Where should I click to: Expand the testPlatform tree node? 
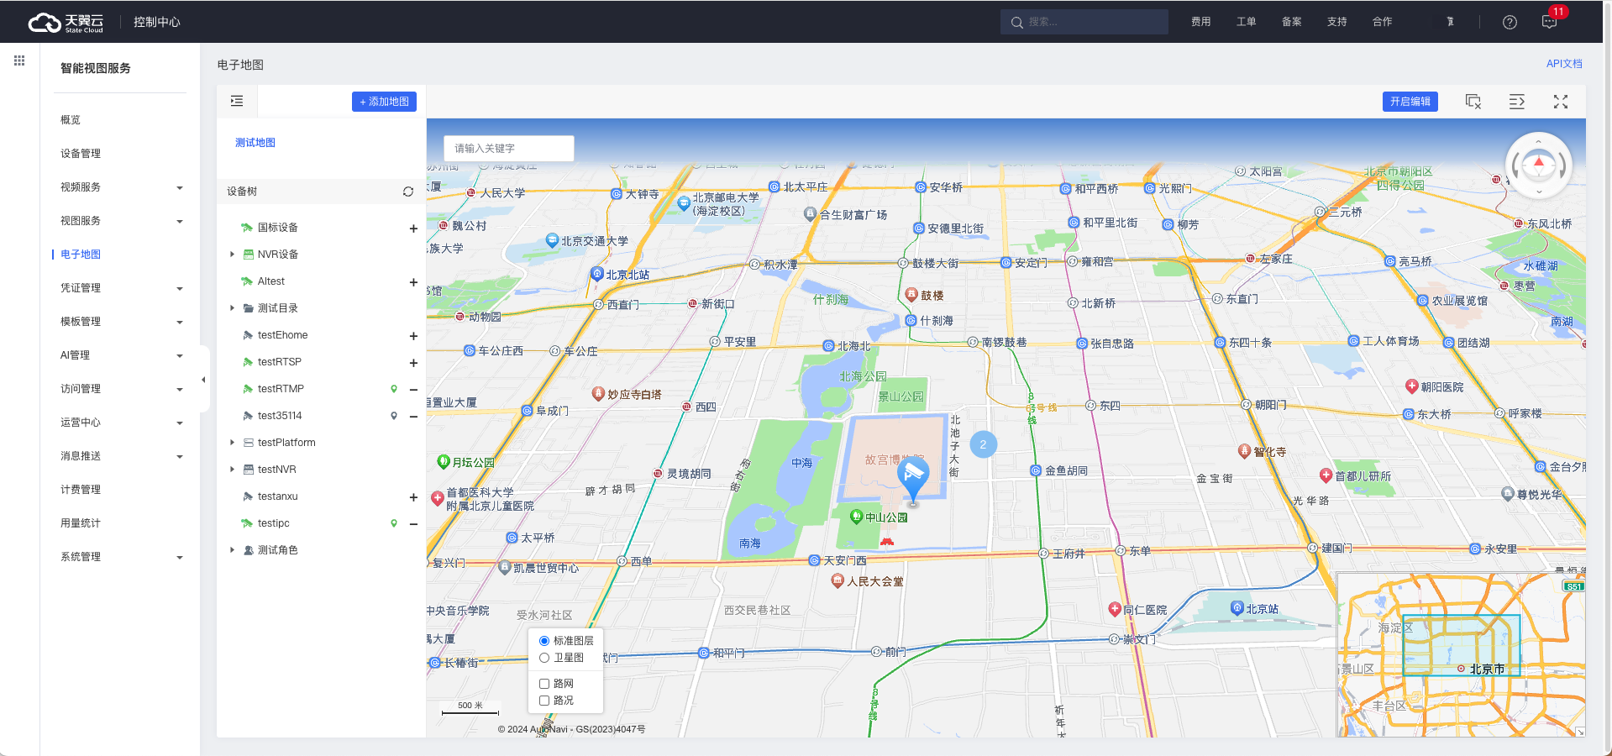(233, 443)
